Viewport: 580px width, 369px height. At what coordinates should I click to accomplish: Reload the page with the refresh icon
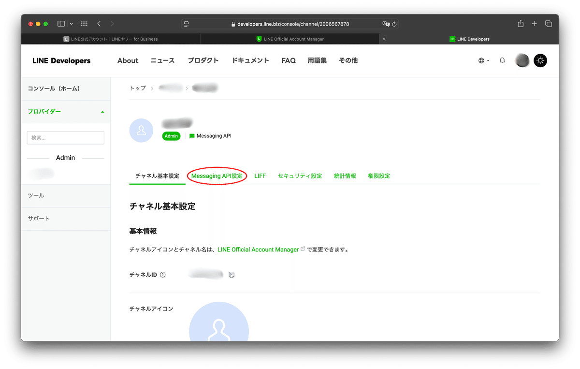[x=393, y=23]
